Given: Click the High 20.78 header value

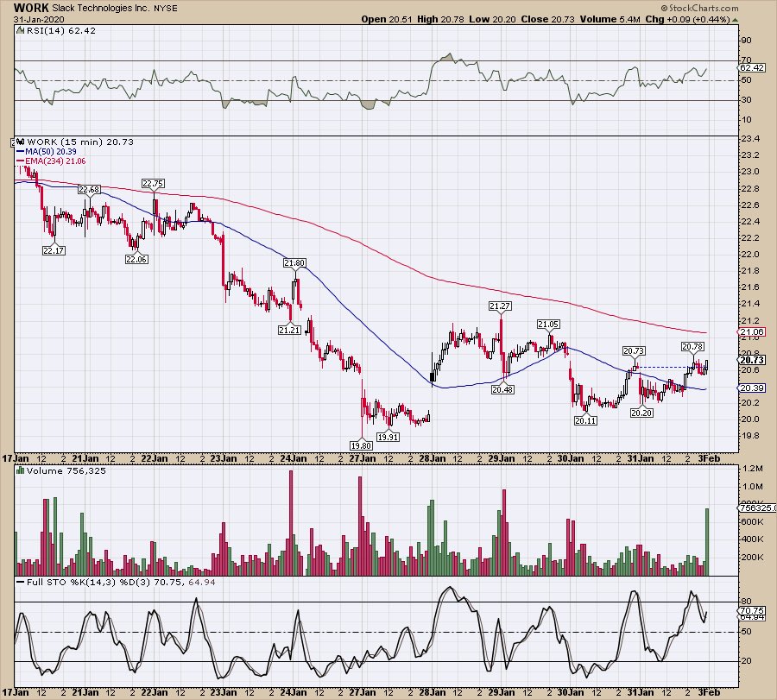Looking at the screenshot, I should (440, 19).
